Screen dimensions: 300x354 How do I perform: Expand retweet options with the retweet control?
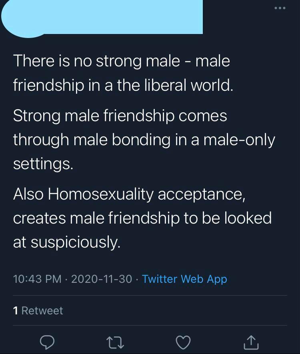tap(115, 343)
